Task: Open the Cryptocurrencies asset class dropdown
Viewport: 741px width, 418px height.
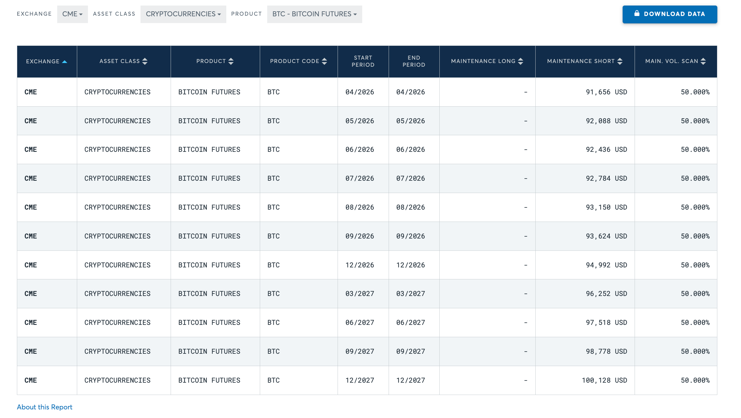Action: pyautogui.click(x=183, y=14)
